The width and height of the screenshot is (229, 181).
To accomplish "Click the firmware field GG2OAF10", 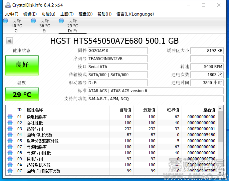I will pos(118,51).
